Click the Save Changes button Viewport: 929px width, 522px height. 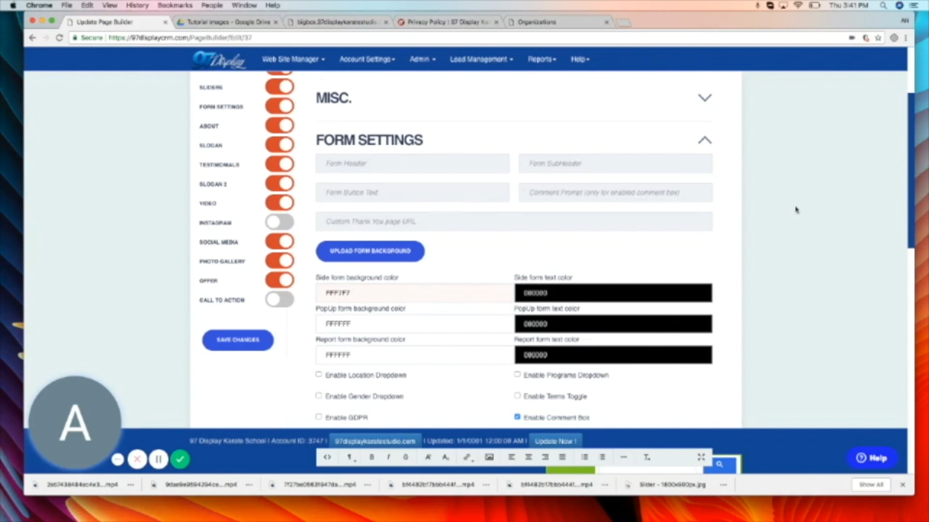tap(238, 340)
